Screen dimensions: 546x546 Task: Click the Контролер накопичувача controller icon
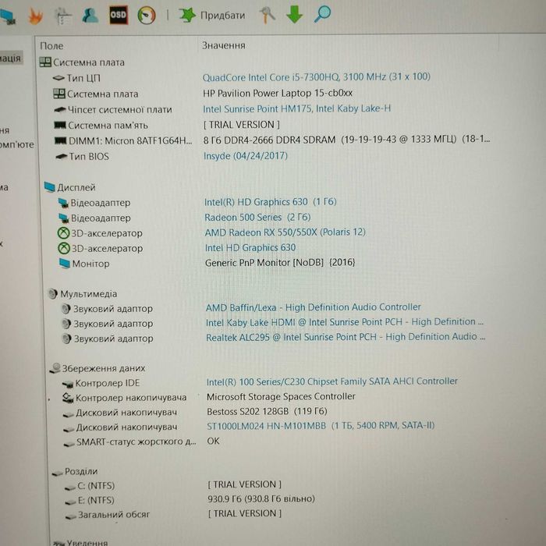(68, 398)
